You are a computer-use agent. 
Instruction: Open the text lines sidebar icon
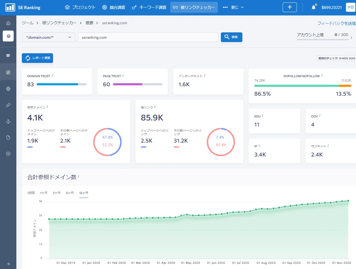tap(8, 56)
